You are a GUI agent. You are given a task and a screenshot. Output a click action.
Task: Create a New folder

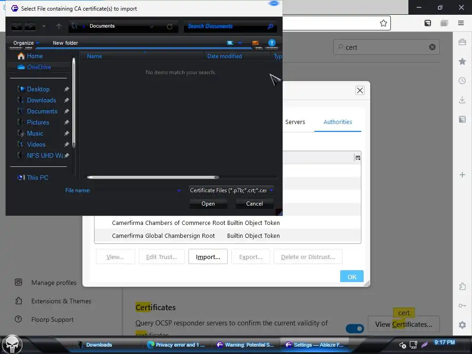(65, 43)
